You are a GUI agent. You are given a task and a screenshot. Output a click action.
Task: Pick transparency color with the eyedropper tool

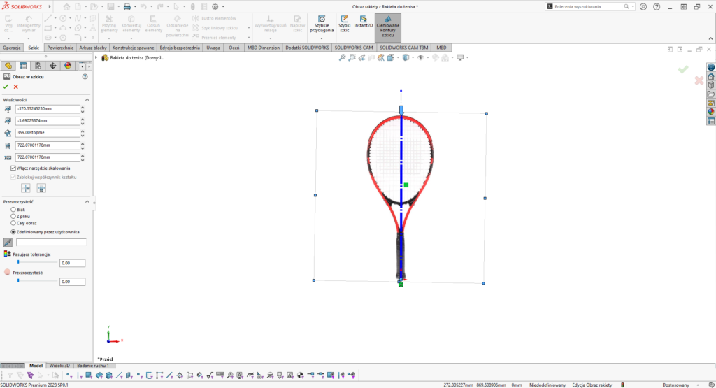8,242
